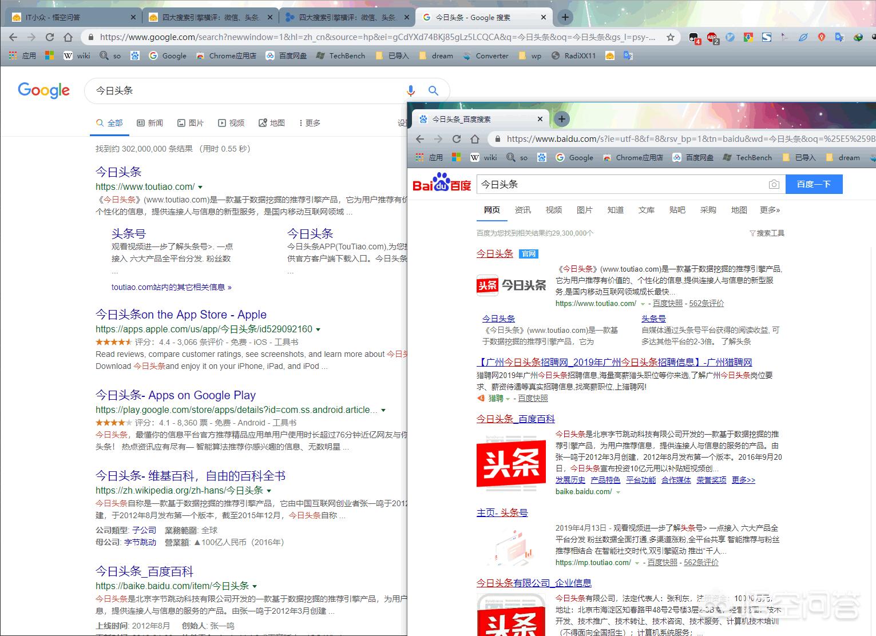876x636 pixels.
Task: Click home icon in Baidu window toolbar
Action: [x=475, y=139]
